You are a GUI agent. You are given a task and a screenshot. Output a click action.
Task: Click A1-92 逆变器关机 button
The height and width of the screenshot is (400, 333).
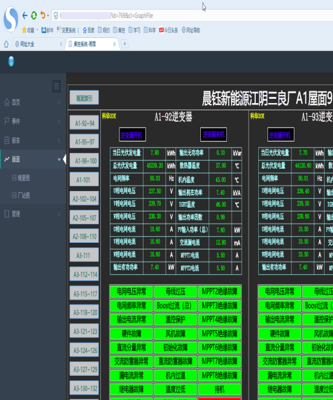tap(214, 134)
